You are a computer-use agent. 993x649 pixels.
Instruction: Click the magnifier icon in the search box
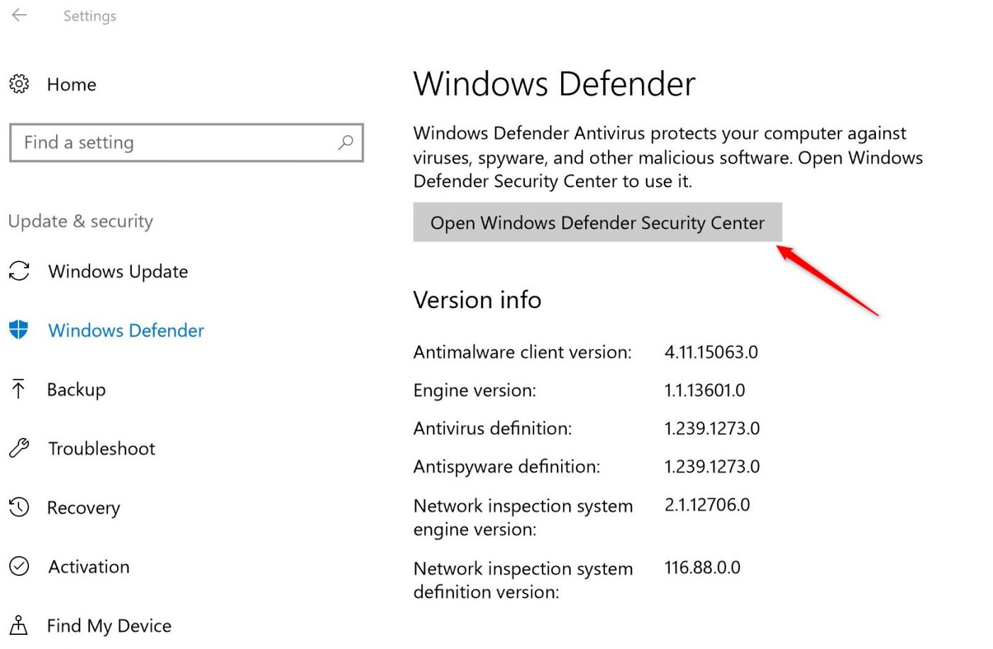click(345, 142)
